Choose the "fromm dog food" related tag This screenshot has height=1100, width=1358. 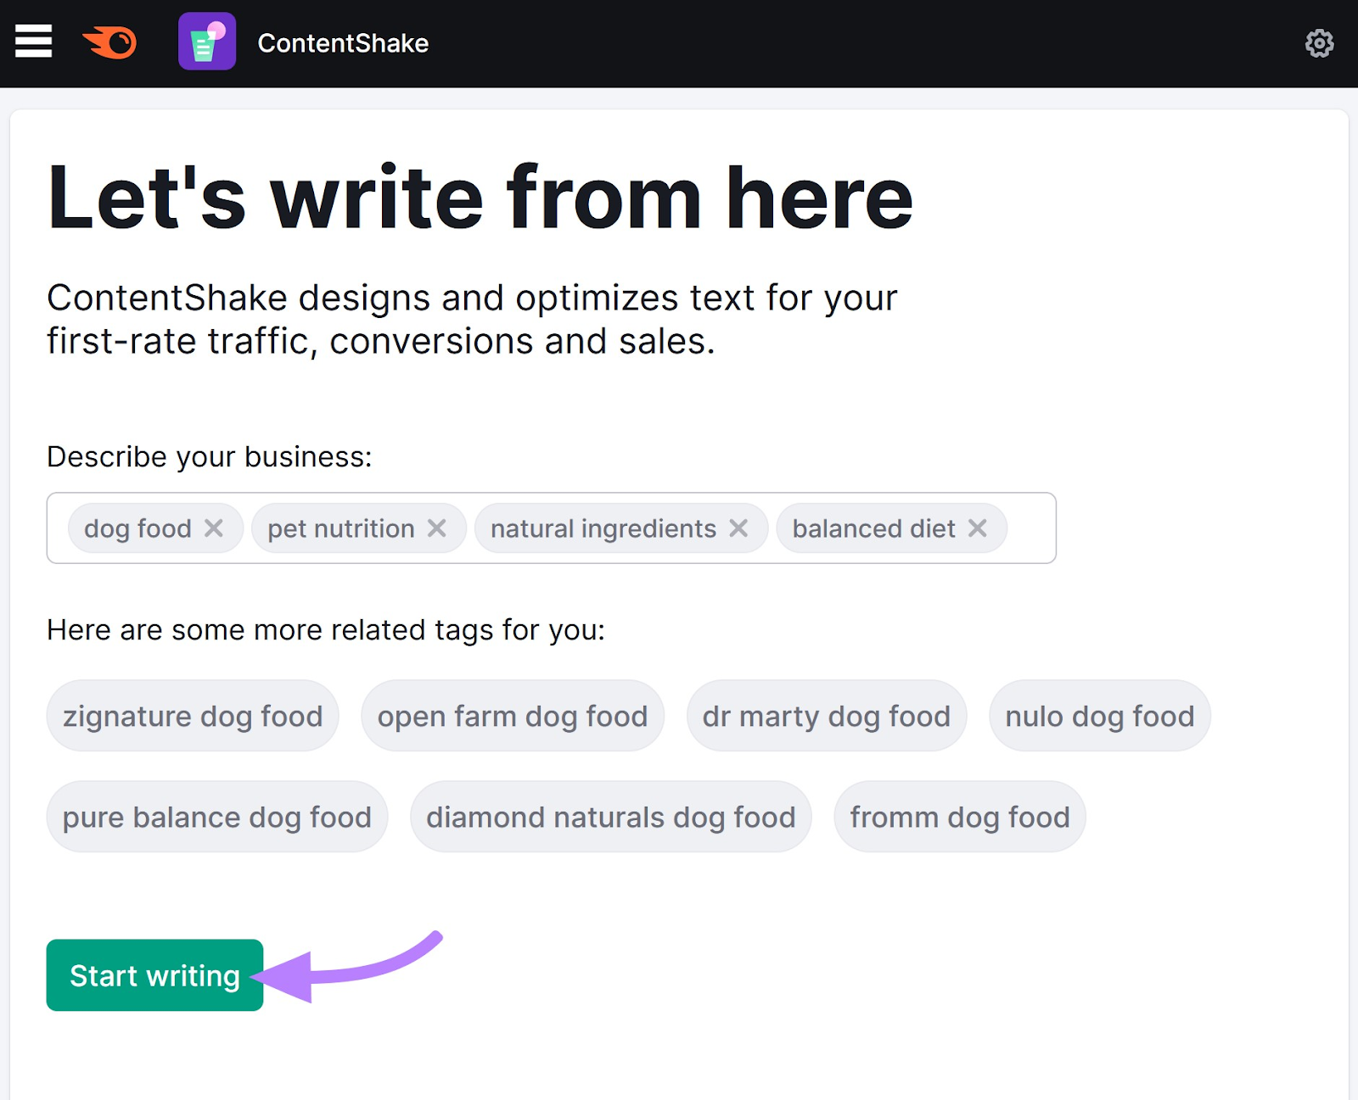tap(959, 816)
